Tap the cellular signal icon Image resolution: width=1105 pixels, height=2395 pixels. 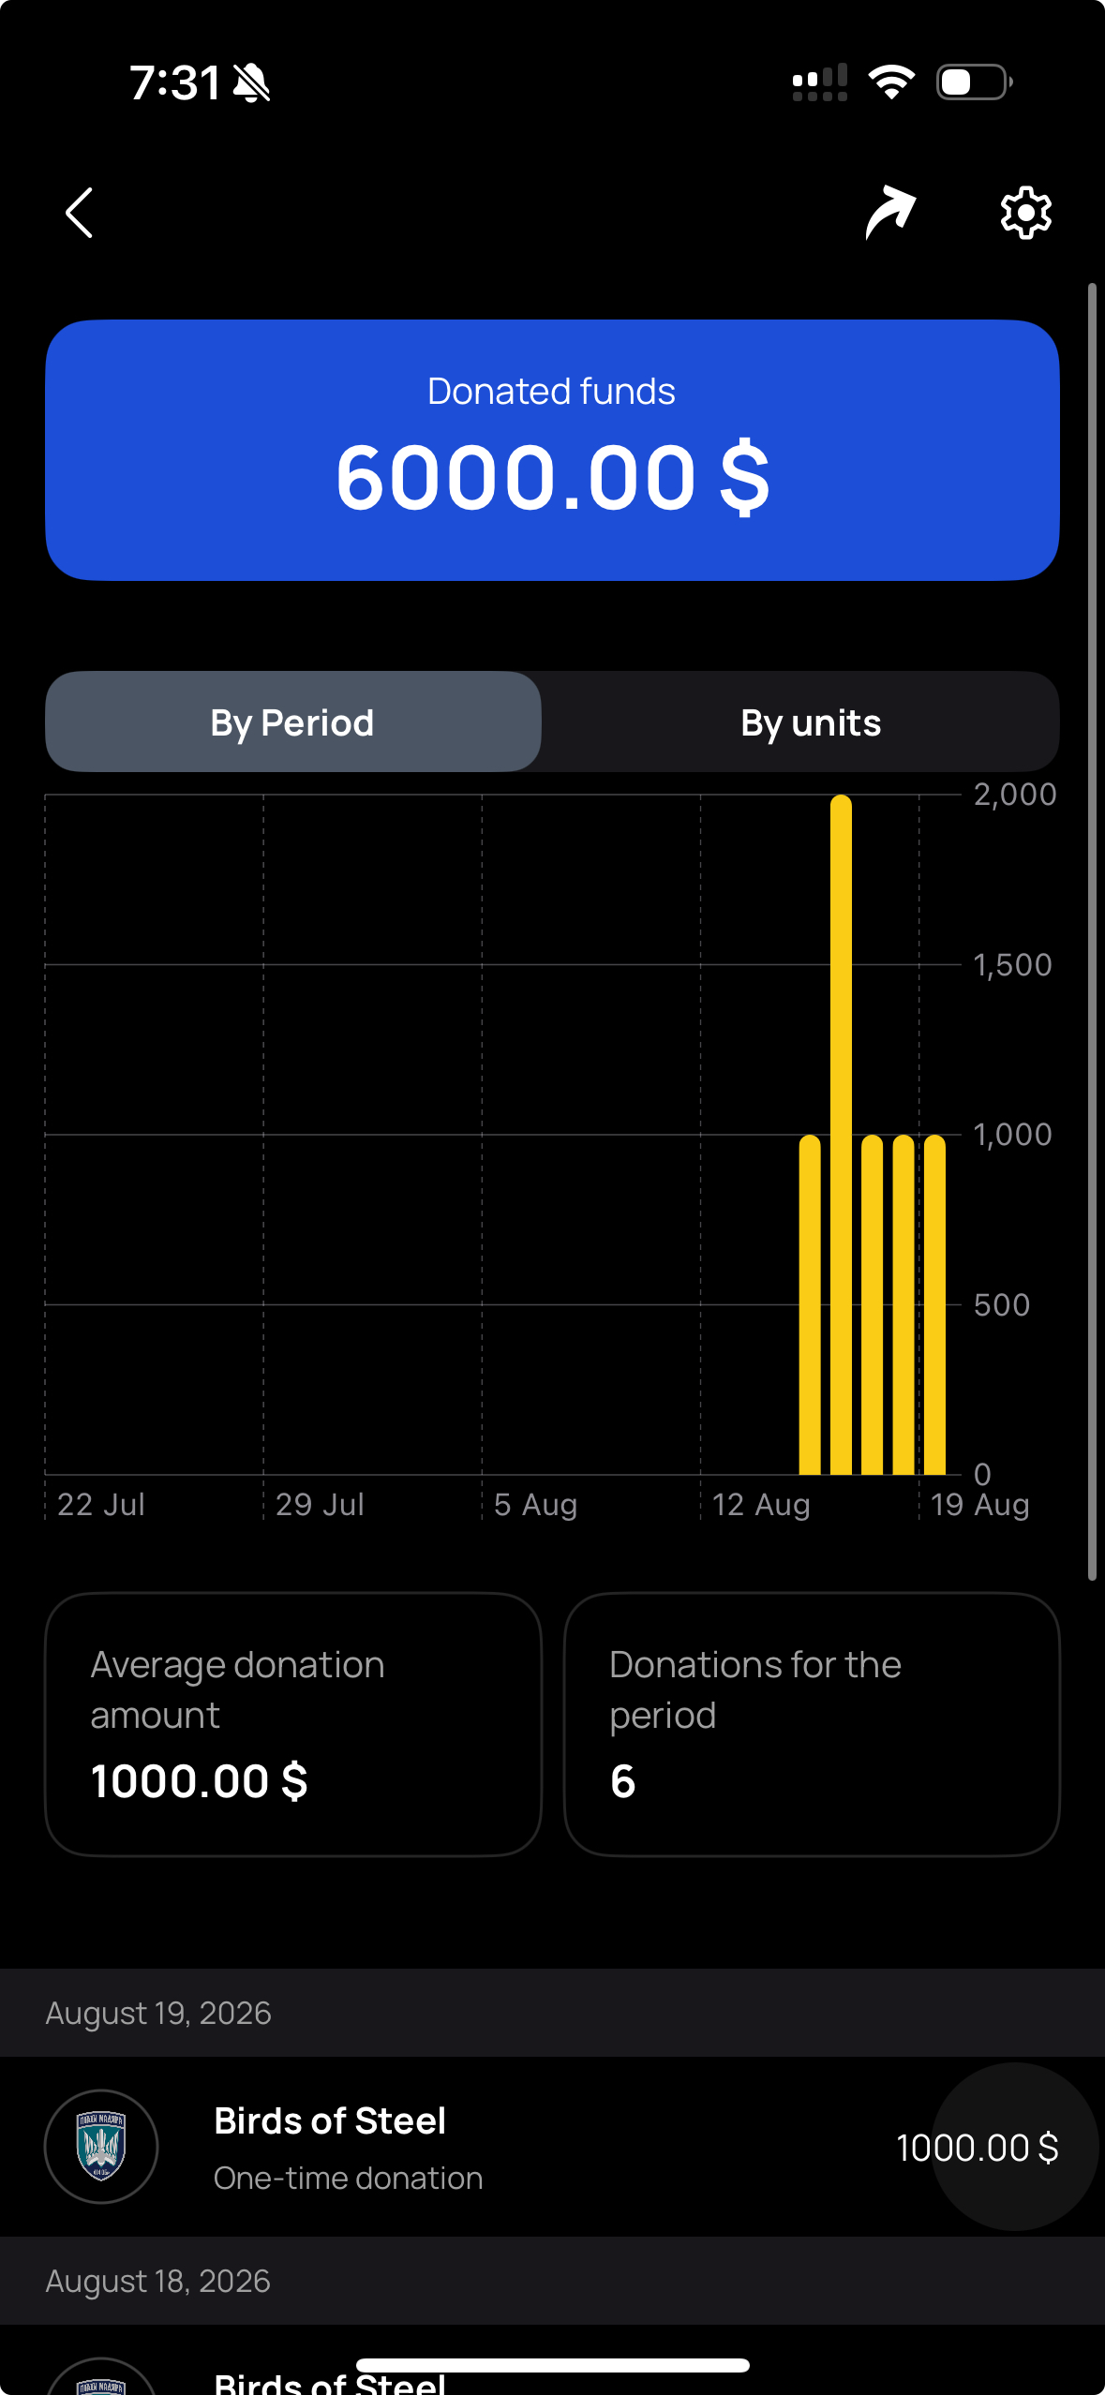pos(820,82)
